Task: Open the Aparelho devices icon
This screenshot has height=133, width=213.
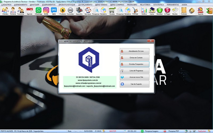Action: pos(79,11)
